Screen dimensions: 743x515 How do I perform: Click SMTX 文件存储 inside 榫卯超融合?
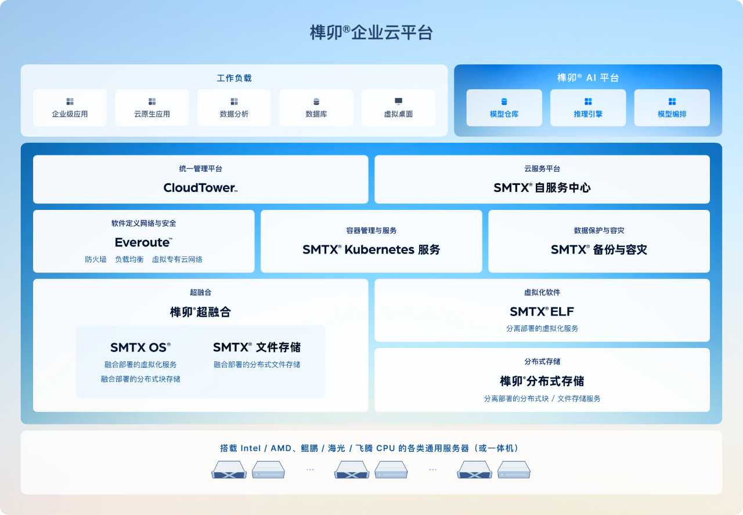257,347
